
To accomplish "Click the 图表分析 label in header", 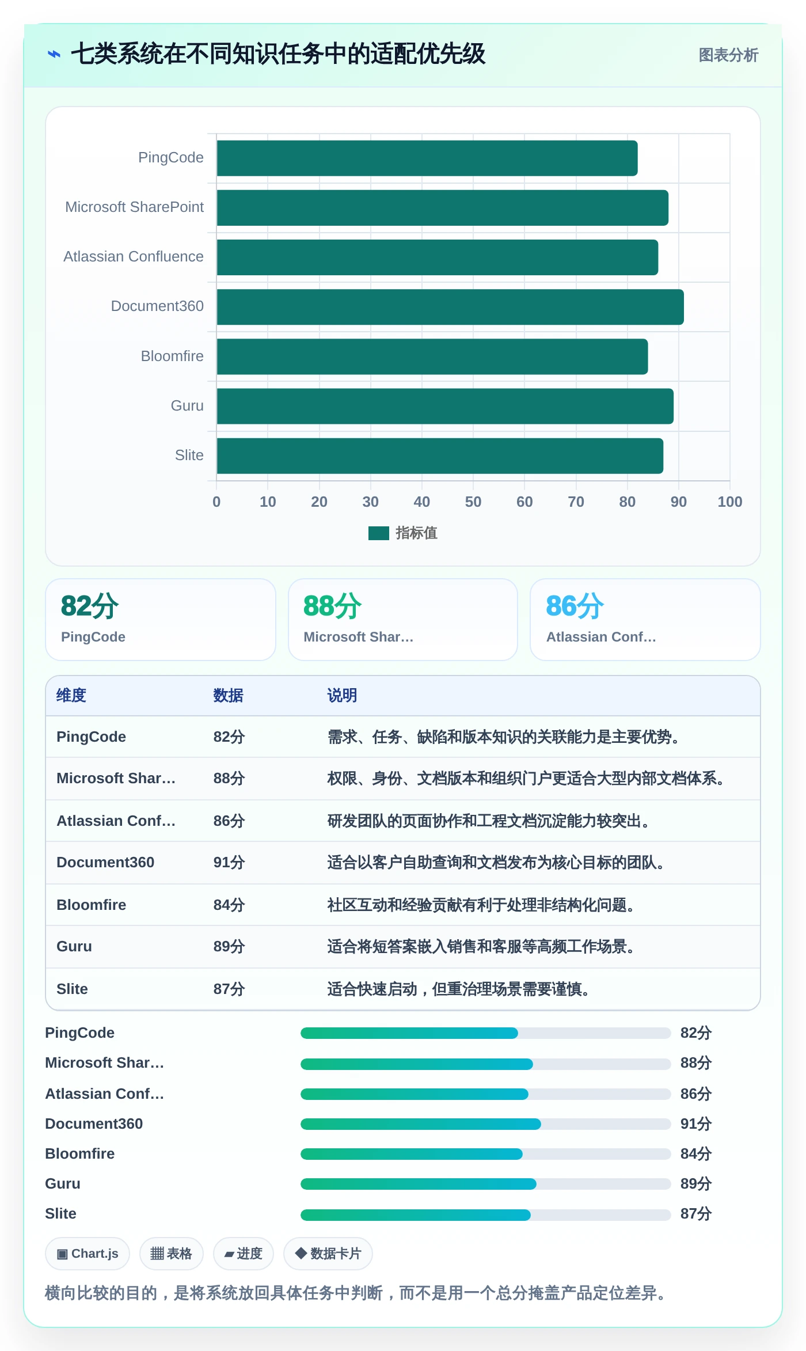I will [x=728, y=55].
